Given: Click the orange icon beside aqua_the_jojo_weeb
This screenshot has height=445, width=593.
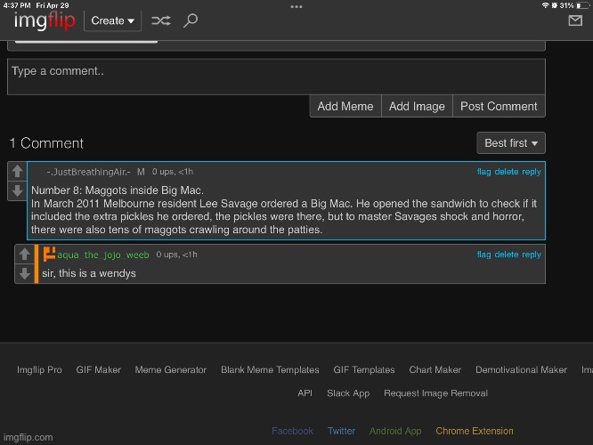Looking at the screenshot, I should [x=49, y=254].
